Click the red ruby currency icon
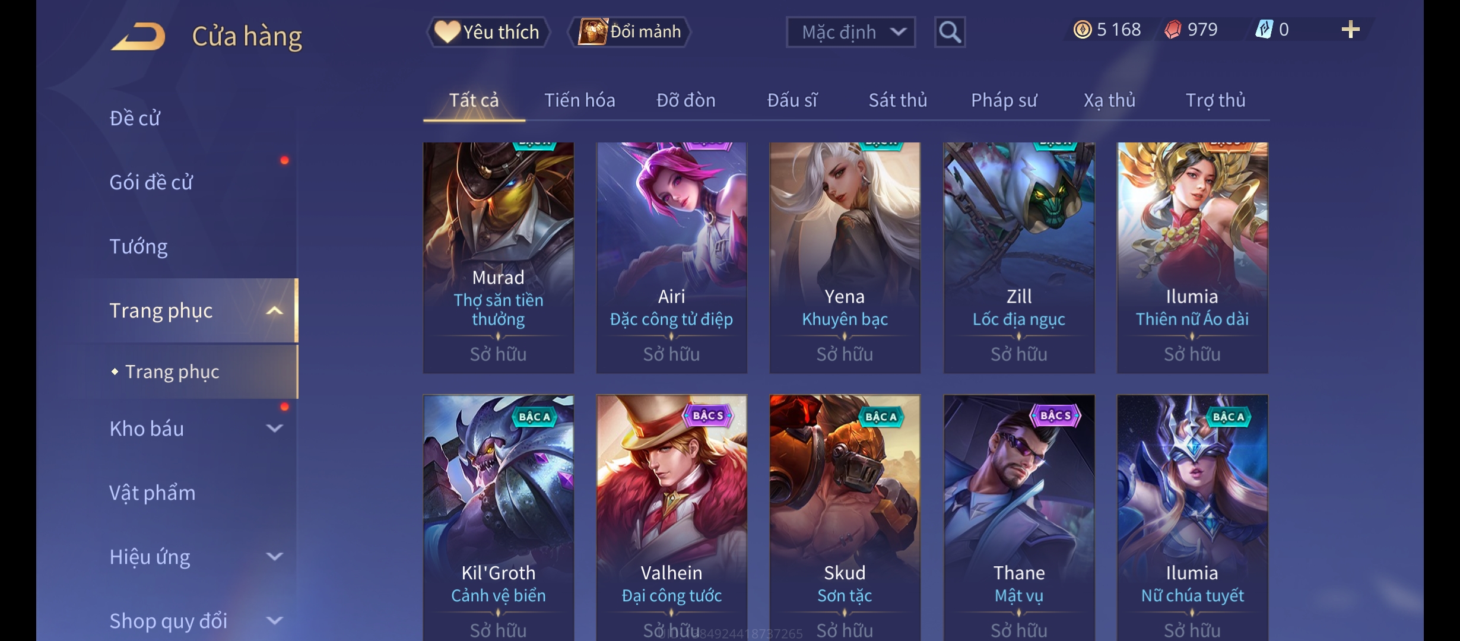Screen dimensions: 1460x641 pos(1173,30)
